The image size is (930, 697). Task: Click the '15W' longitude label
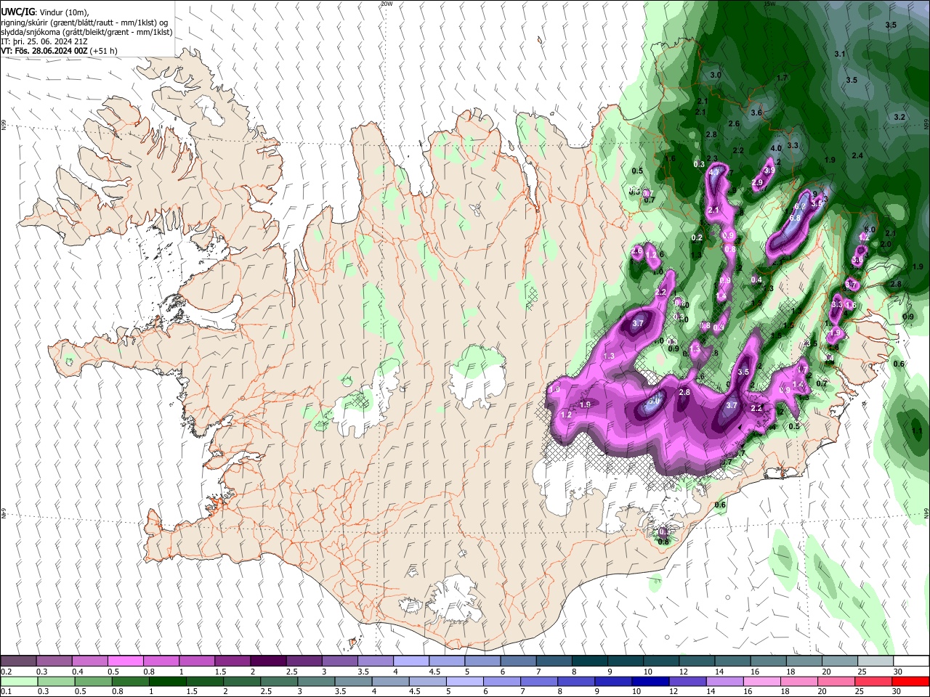[x=769, y=4]
